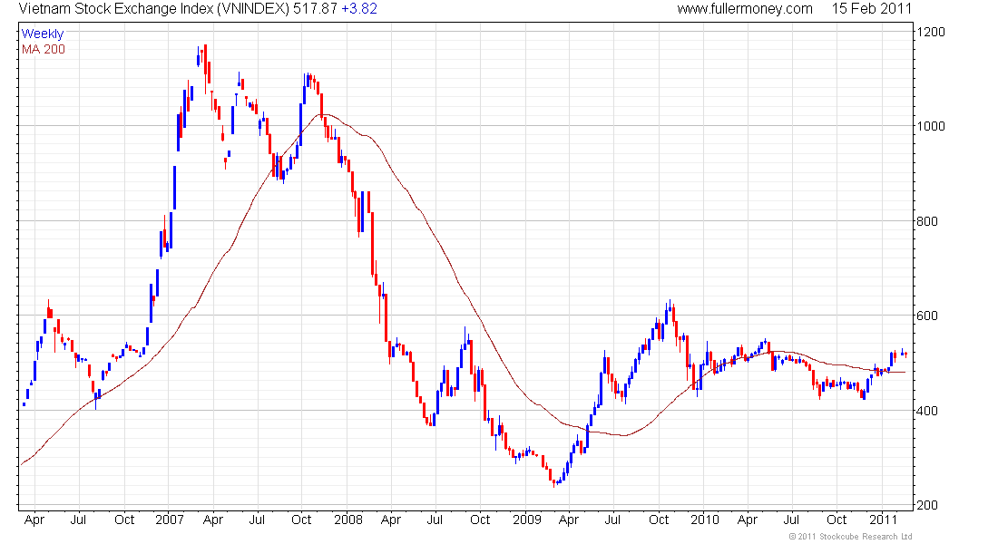Click "© 2011 Stockcube Research Ltd" copyright text

pyautogui.click(x=850, y=537)
